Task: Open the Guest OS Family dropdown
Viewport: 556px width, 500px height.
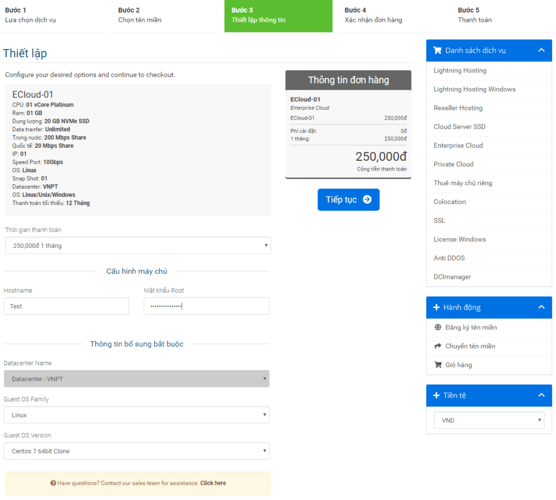Action: coord(136,415)
